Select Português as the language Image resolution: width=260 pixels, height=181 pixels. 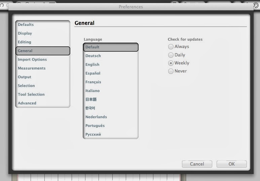(111, 126)
